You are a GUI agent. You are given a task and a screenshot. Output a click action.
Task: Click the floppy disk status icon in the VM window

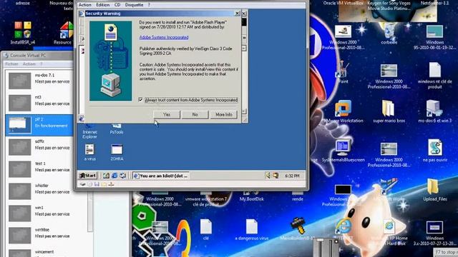tap(97, 184)
